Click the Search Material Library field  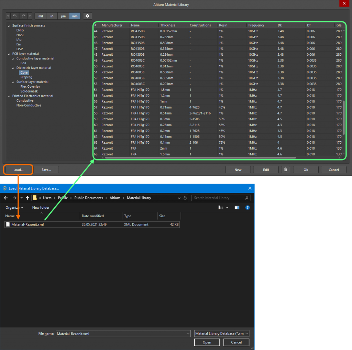[221, 198]
